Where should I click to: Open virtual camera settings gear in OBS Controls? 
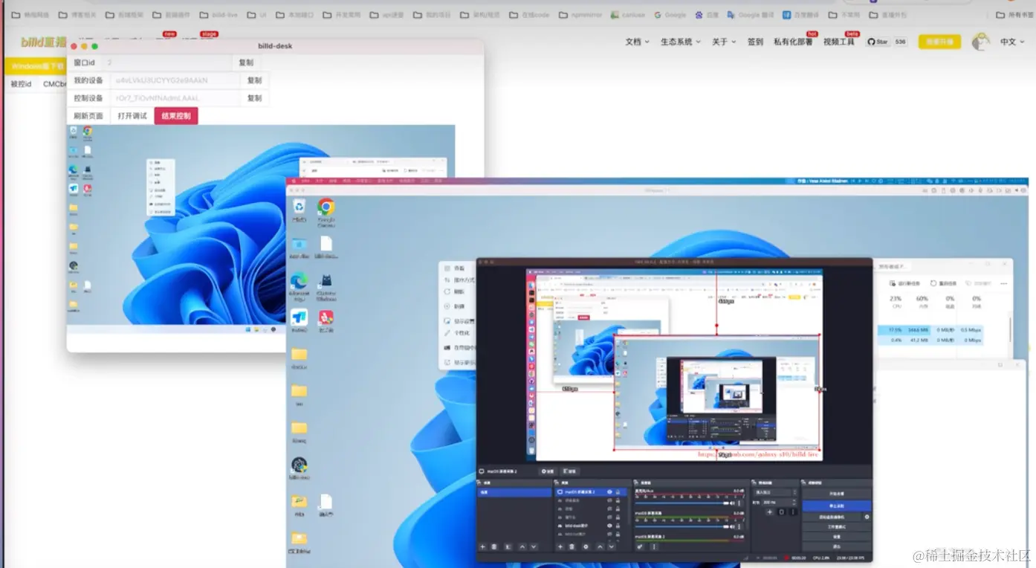click(867, 517)
